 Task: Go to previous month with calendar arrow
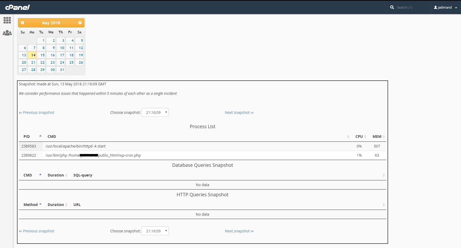click(22, 23)
